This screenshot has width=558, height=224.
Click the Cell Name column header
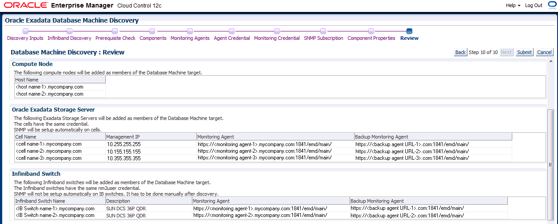coord(60,137)
